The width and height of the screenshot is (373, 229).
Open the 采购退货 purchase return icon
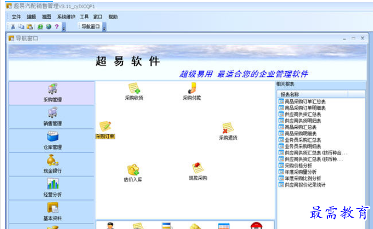(x=228, y=130)
